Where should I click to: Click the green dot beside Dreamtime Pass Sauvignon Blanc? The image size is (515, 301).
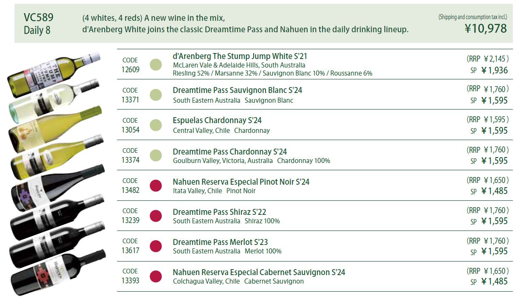(x=156, y=95)
